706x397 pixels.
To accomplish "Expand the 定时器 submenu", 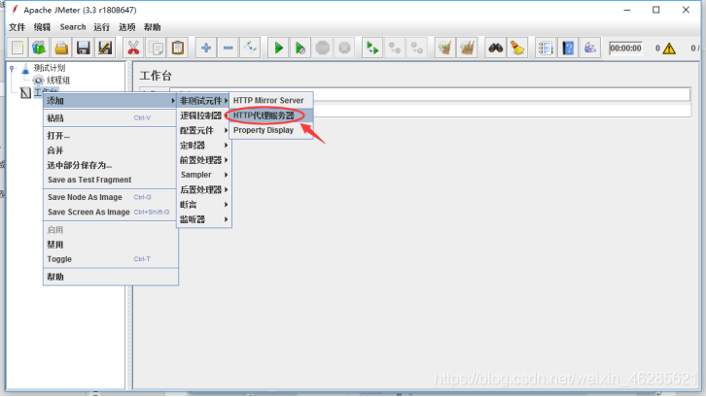I will pos(204,146).
